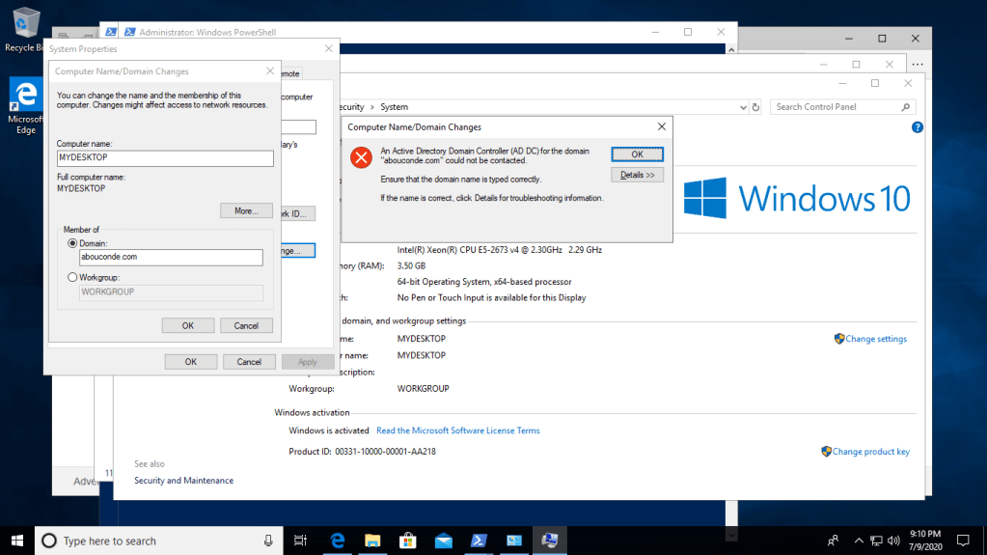Click the Control Panel help question mark icon
The height and width of the screenshot is (555, 987).
tap(917, 127)
